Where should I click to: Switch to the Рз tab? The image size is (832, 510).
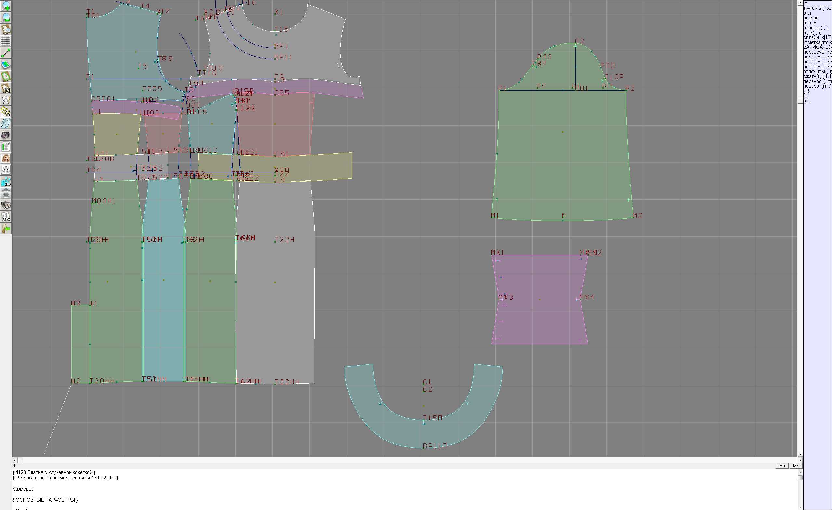tap(782, 466)
